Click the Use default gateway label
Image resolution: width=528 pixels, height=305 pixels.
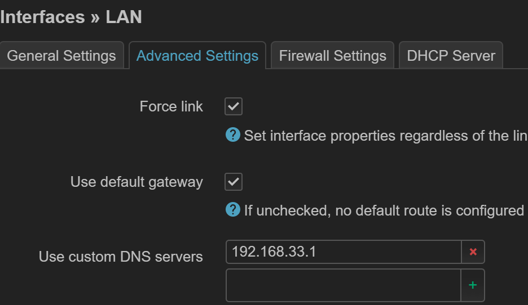coord(137,182)
